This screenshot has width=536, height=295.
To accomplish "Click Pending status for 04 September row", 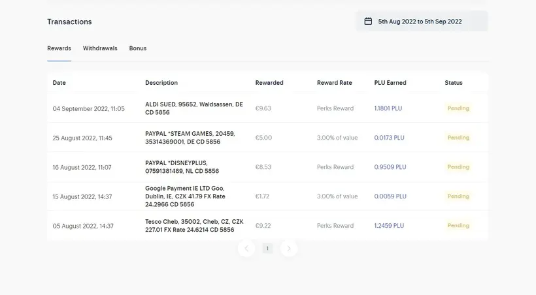I will click(458, 108).
